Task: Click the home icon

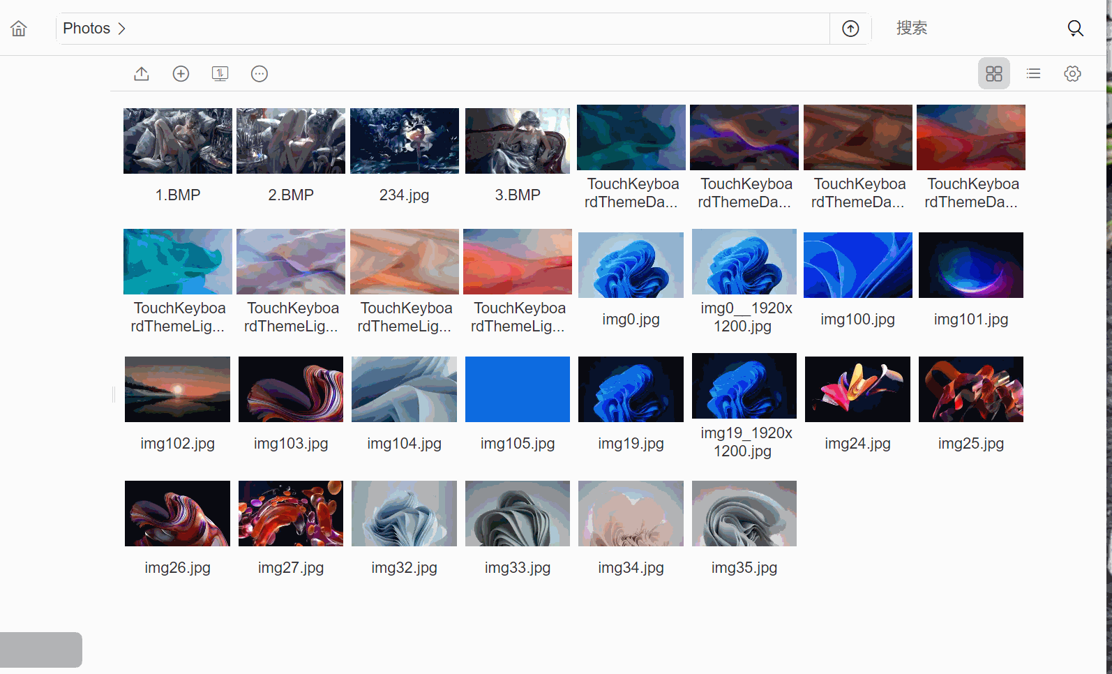Action: pos(19,29)
